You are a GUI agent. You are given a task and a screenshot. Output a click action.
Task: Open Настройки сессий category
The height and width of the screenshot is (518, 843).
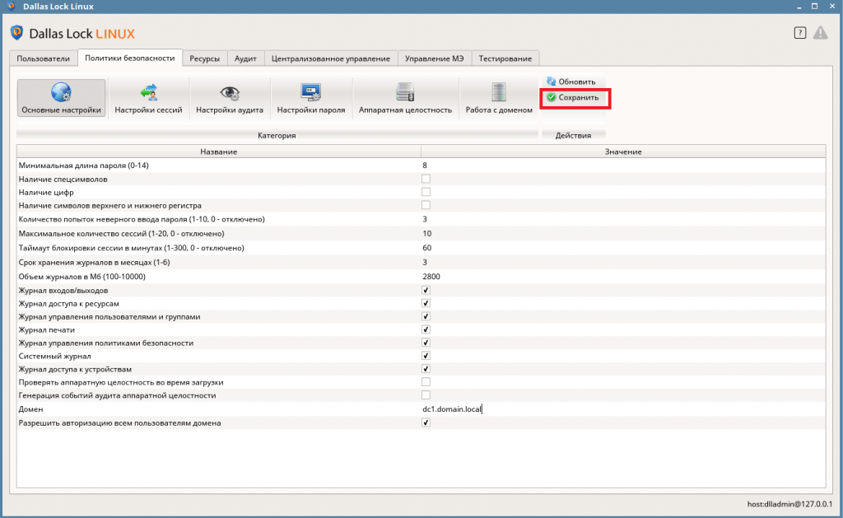[148, 98]
